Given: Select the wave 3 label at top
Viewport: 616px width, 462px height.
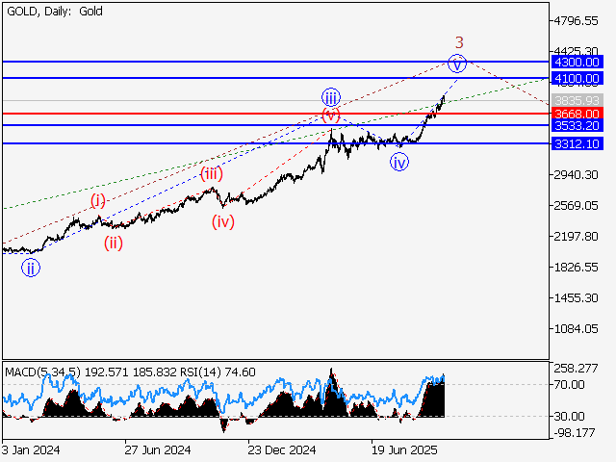Looking at the screenshot, I should [460, 41].
